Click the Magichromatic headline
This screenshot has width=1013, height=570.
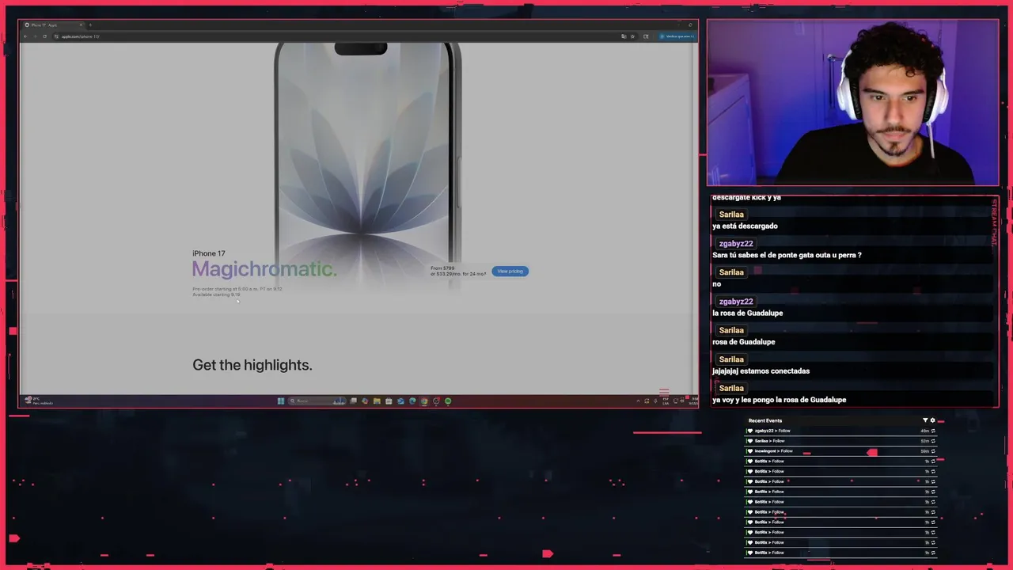pyautogui.click(x=264, y=269)
